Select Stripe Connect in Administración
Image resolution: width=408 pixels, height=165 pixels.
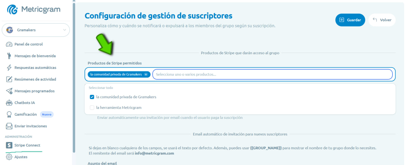pos(27,145)
